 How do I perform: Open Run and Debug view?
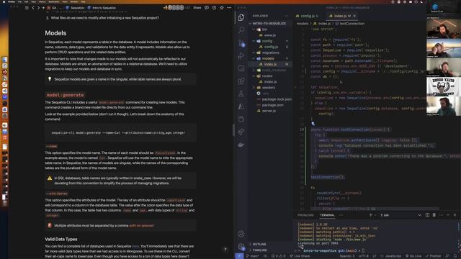click(241, 55)
